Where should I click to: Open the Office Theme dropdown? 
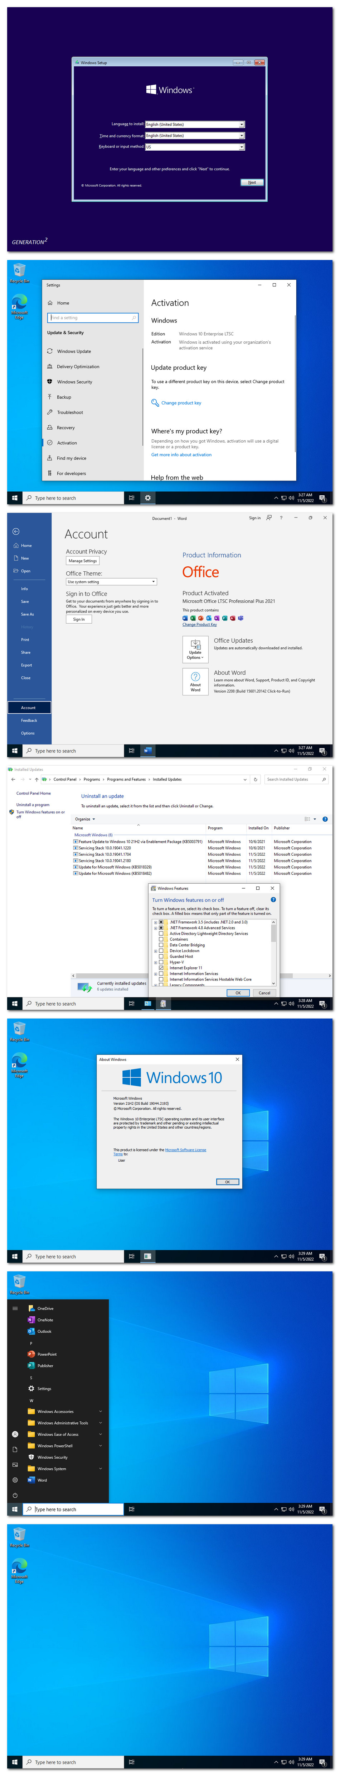[x=111, y=582]
